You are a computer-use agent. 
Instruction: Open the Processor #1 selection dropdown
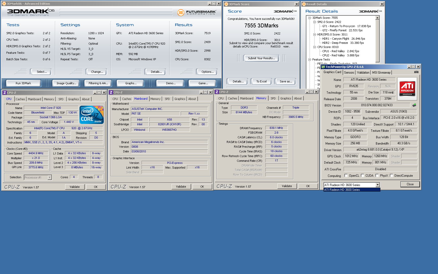tap(50, 177)
